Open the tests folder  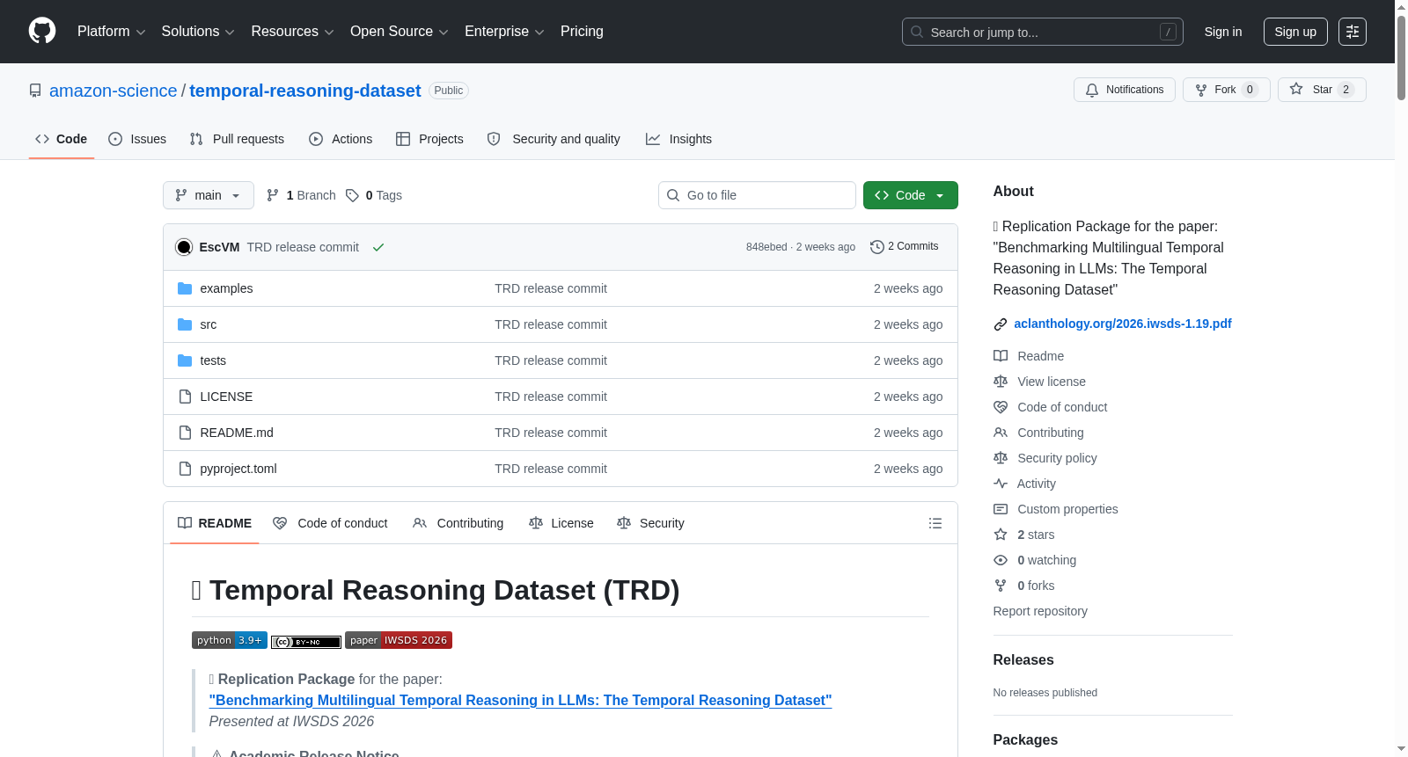pyautogui.click(x=213, y=360)
